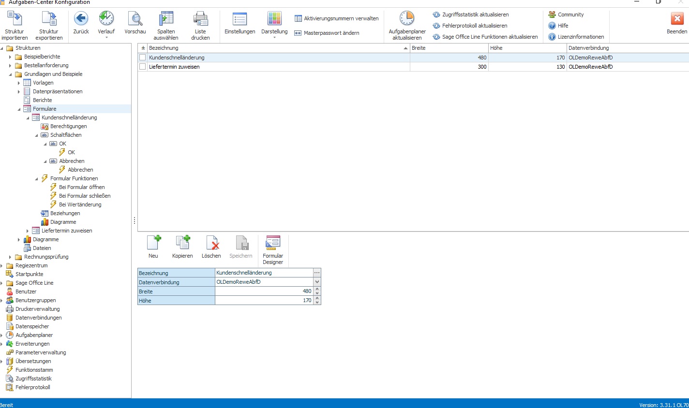Open the Datenverbindung combo box arrow

click(317, 282)
